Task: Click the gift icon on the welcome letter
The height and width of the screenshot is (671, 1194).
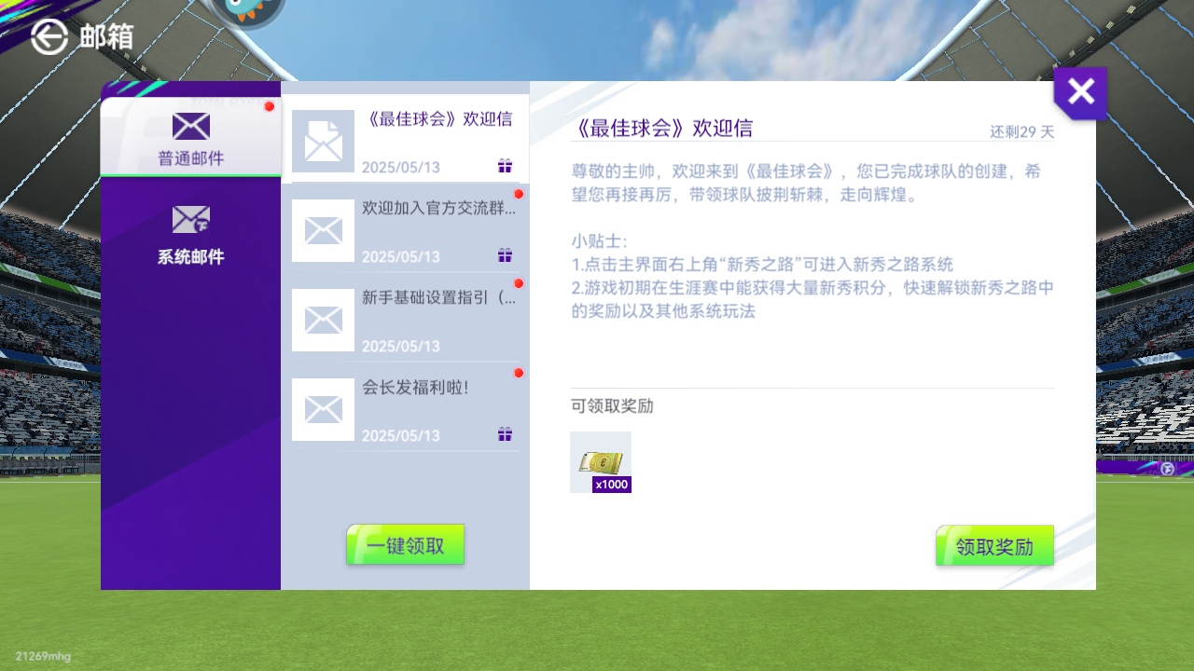Action: click(505, 166)
